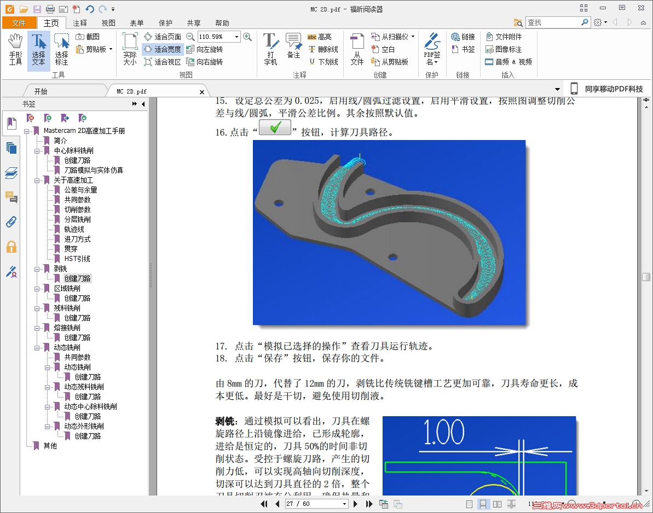Collapse the 动态铣削 top-level bookmark node
The height and width of the screenshot is (513, 653).
click(37, 347)
